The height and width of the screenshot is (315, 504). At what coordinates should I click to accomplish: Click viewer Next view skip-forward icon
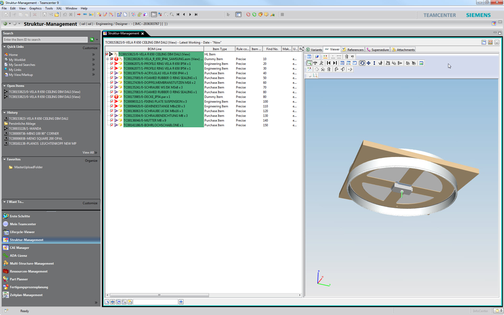click(x=335, y=63)
